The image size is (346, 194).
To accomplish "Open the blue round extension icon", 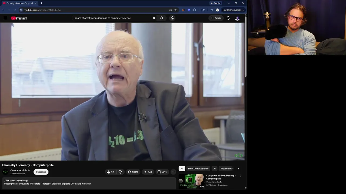I will (x=189, y=10).
